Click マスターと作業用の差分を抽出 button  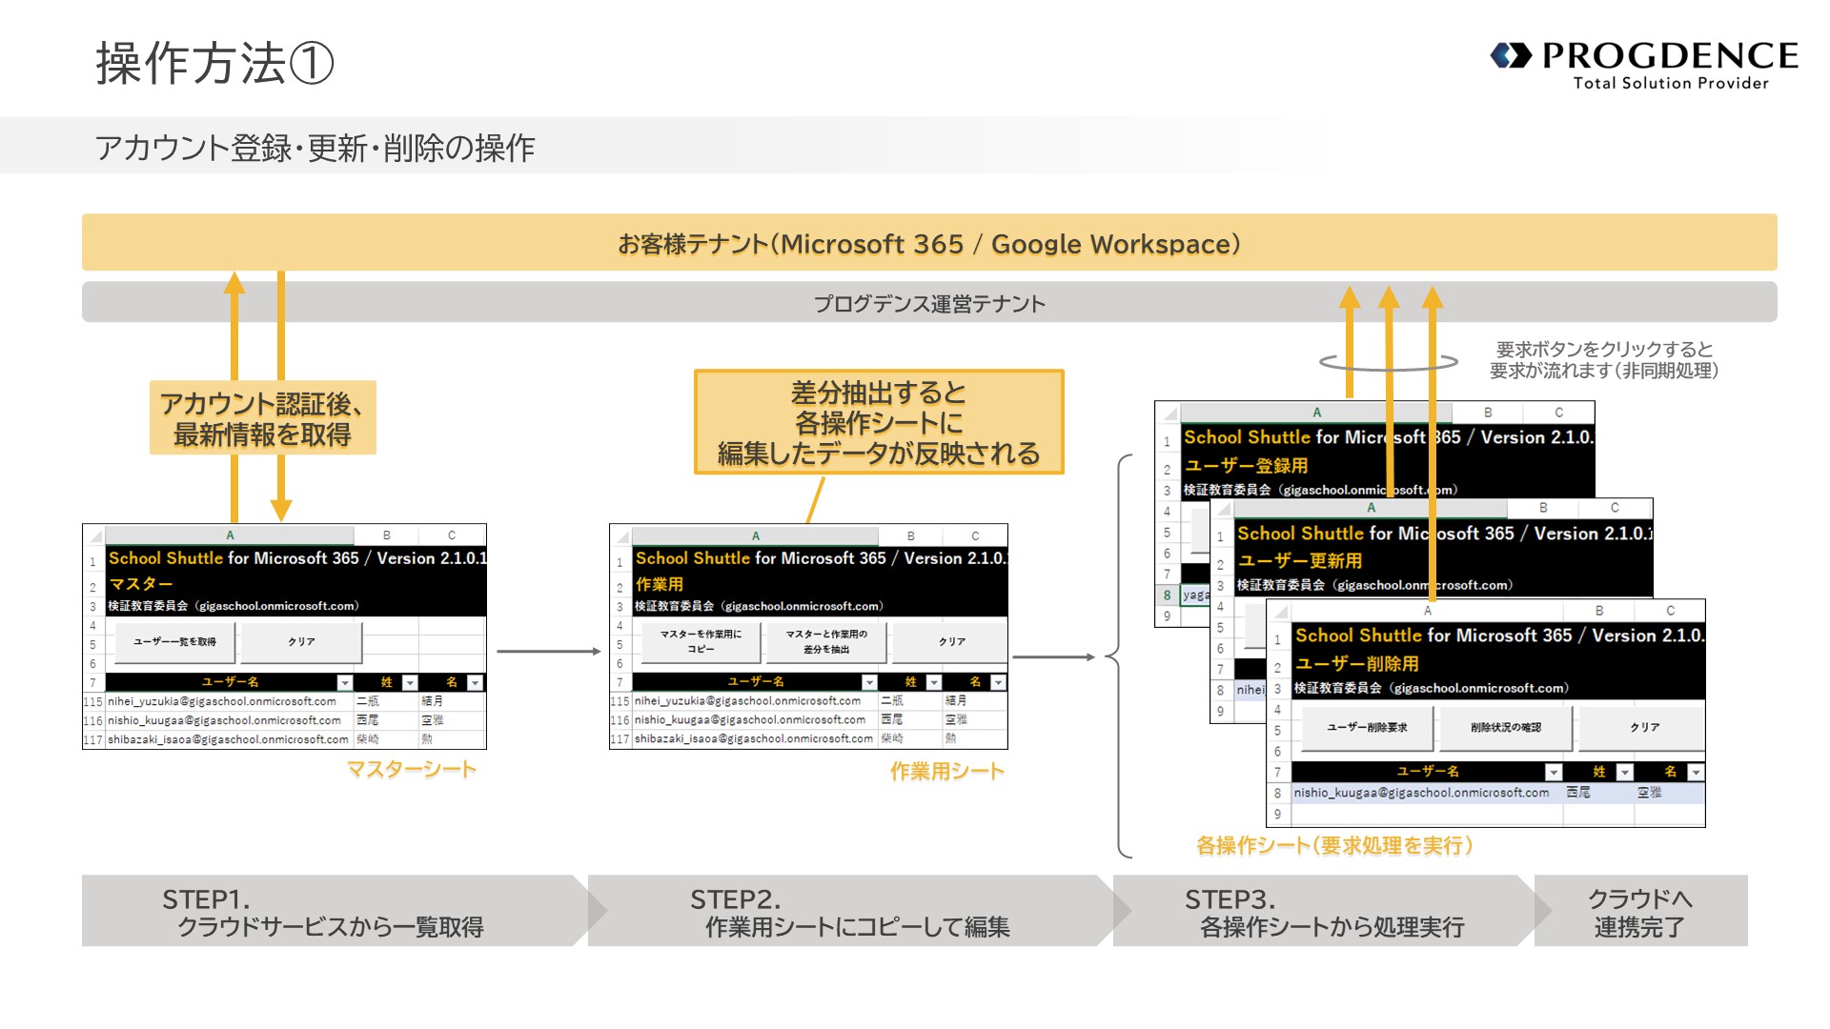point(825,641)
